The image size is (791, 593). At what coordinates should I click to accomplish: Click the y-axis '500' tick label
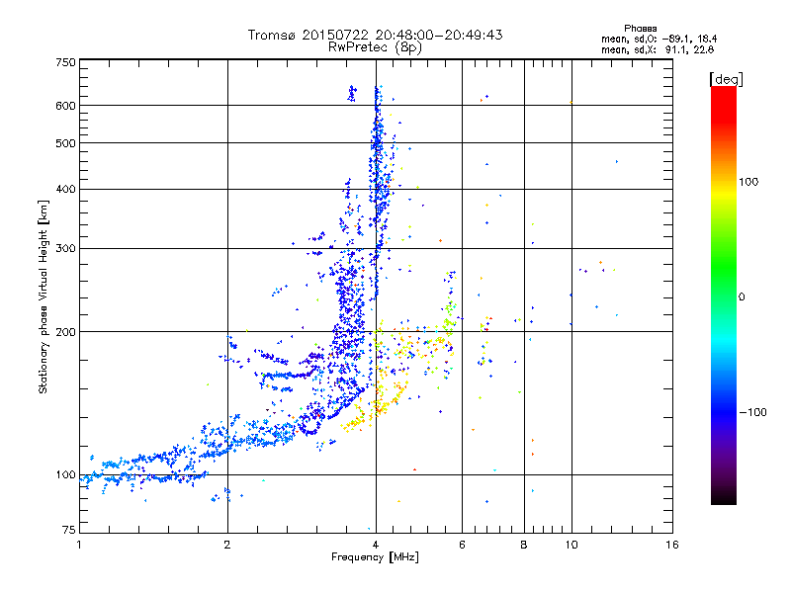(65, 143)
